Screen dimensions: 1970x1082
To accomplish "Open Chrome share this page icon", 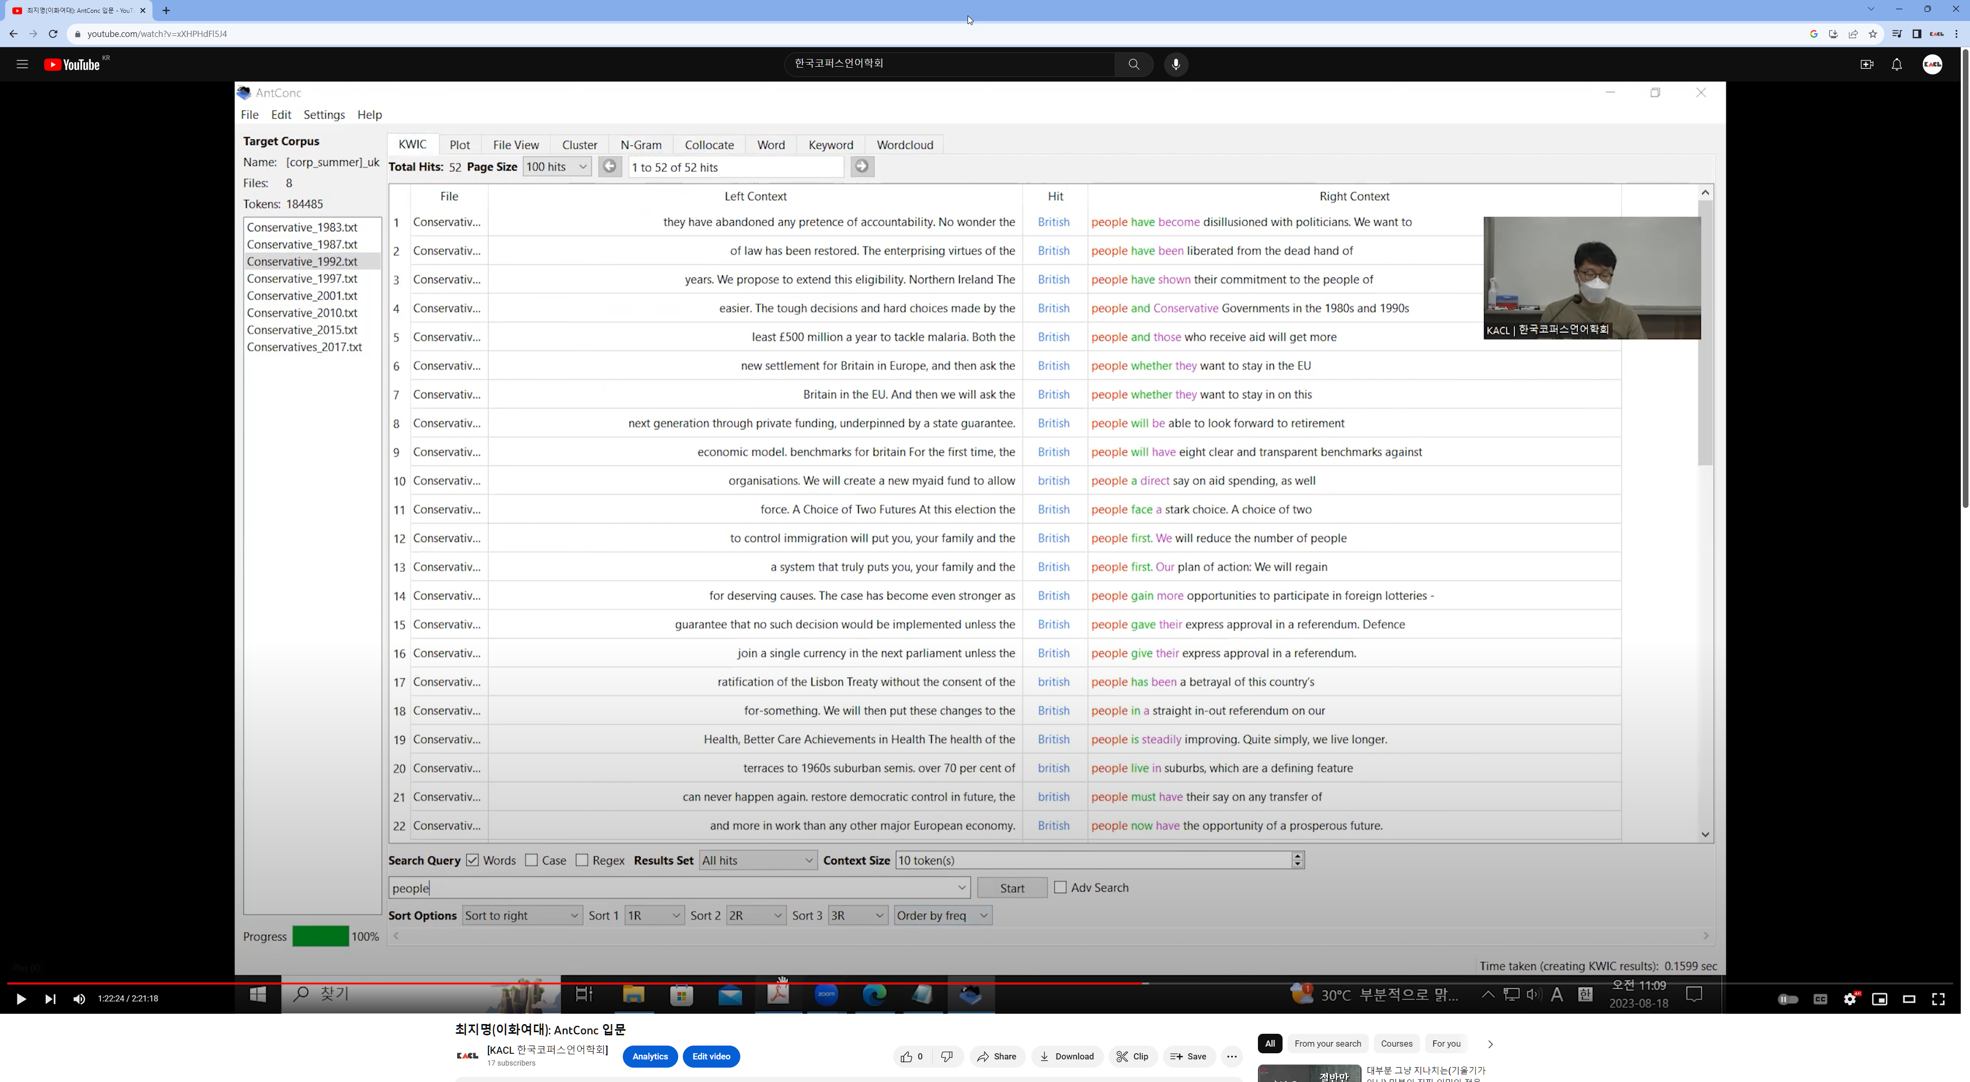I will pos(1853,34).
